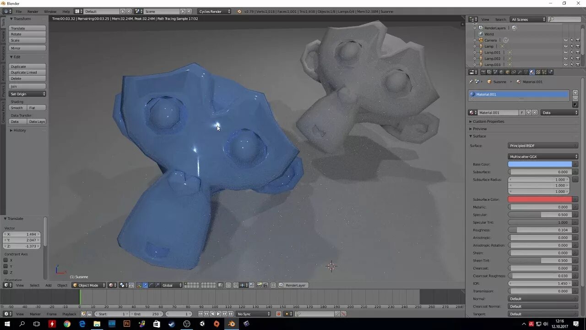The width and height of the screenshot is (586, 330).
Task: Open the Physics properties tab icon
Action: click(550, 72)
